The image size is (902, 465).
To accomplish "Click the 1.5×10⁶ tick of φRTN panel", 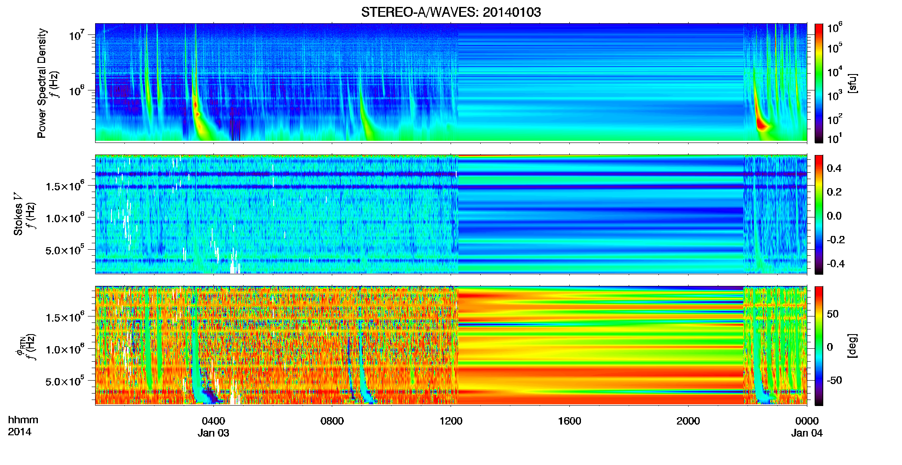I will coord(65,317).
